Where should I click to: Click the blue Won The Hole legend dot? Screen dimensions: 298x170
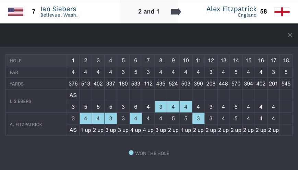tap(131, 153)
